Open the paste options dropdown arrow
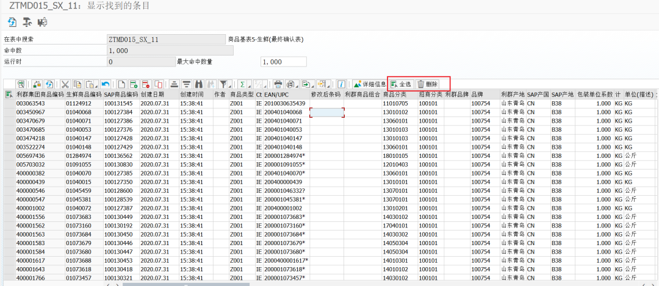659x286 pixels. [96, 86]
